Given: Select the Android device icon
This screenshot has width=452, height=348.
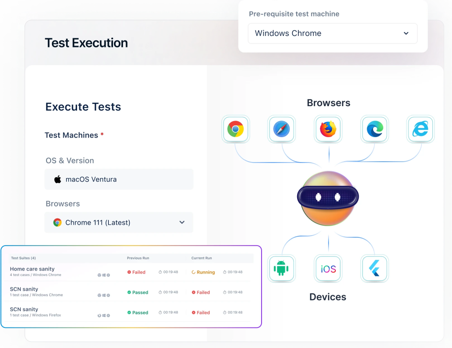Looking at the screenshot, I should (281, 268).
